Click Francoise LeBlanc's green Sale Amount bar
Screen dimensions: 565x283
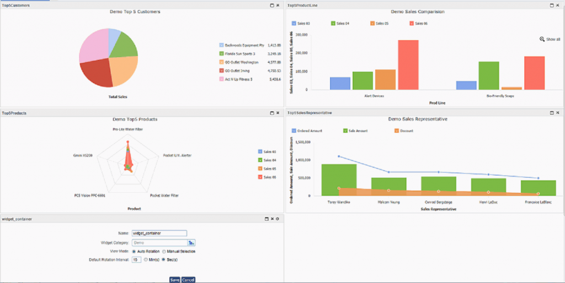click(539, 188)
